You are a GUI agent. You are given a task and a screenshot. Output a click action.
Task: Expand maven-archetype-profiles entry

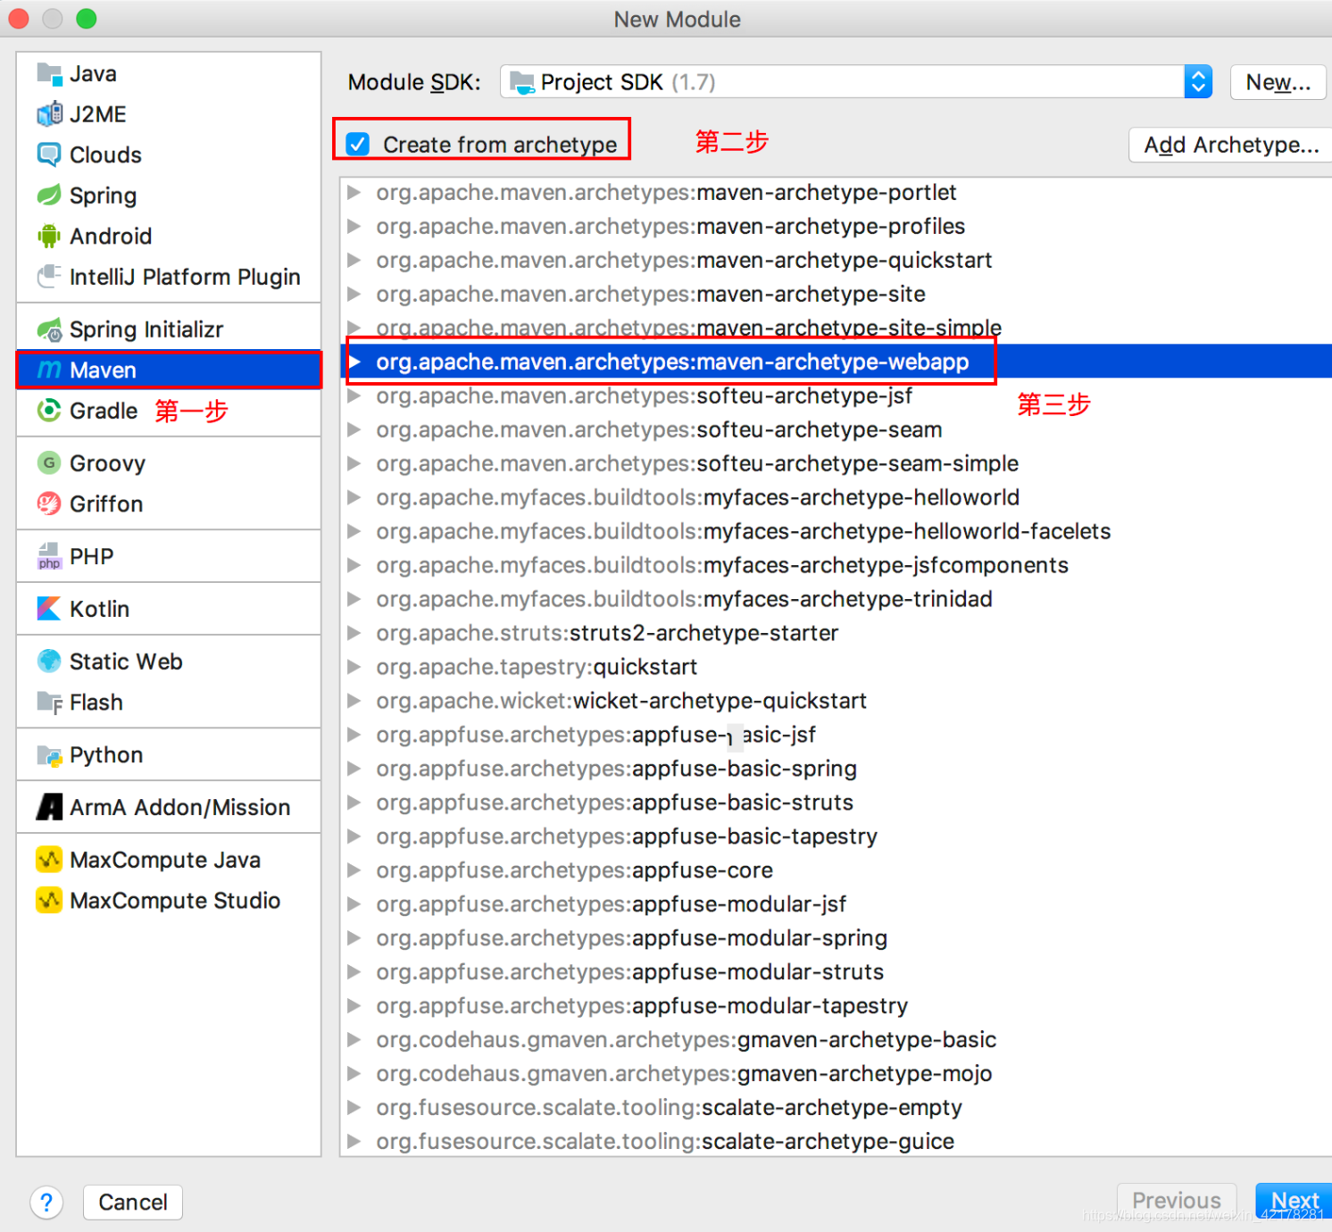[x=354, y=227]
